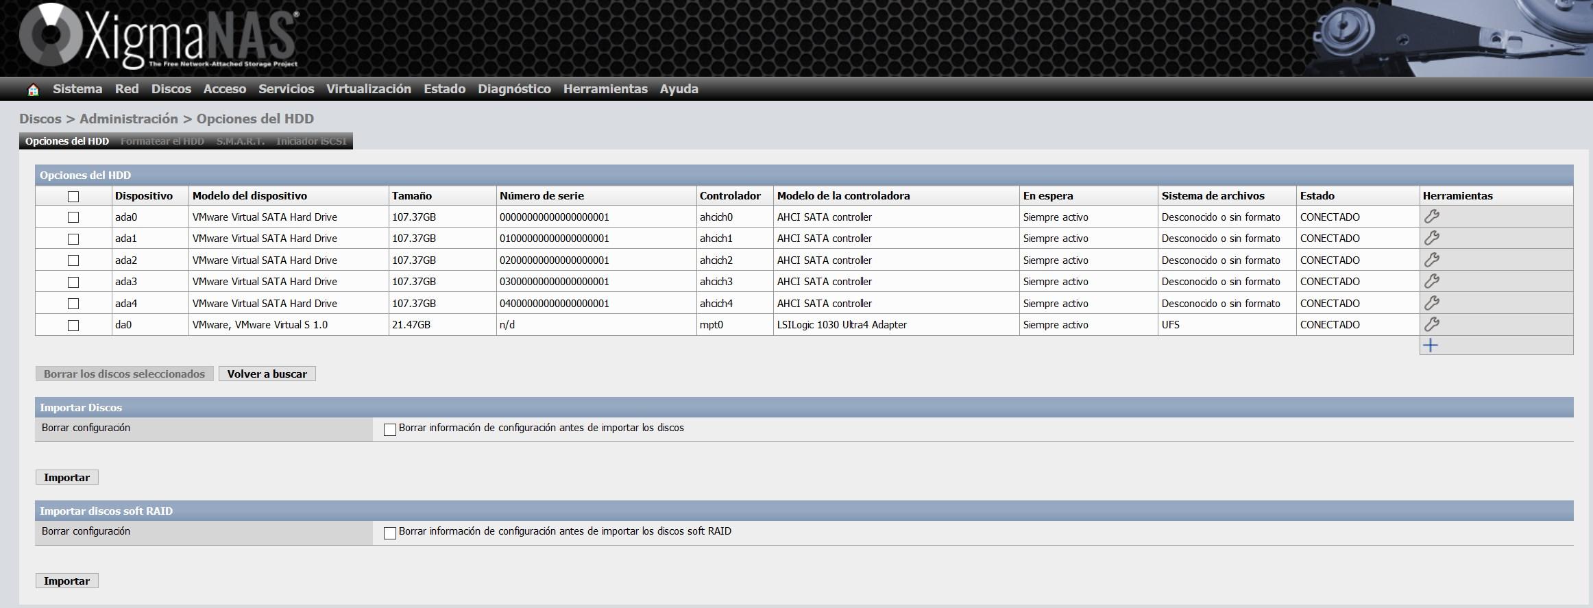Image resolution: width=1593 pixels, height=608 pixels.
Task: Select the Opciones del HDD tab
Action: click(x=67, y=141)
